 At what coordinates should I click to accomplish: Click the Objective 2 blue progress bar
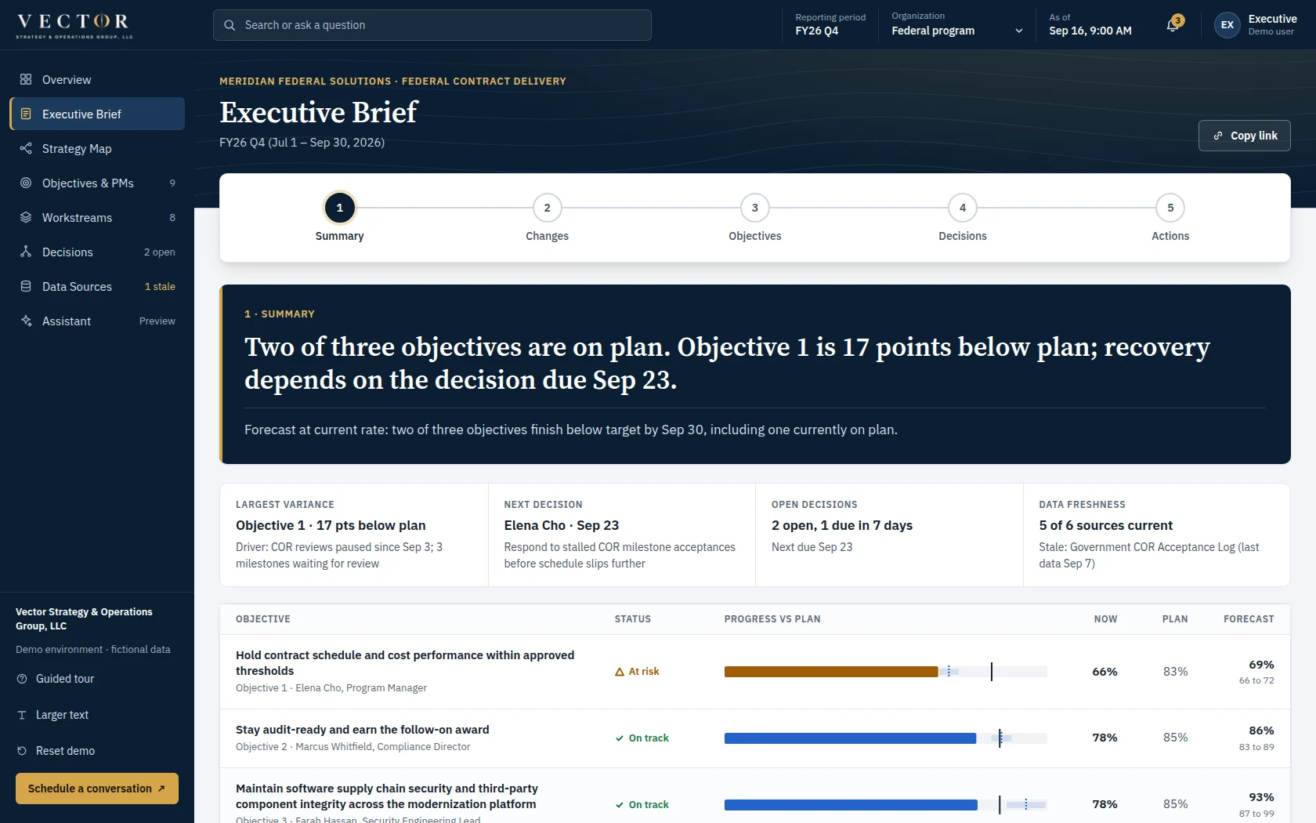(x=850, y=738)
